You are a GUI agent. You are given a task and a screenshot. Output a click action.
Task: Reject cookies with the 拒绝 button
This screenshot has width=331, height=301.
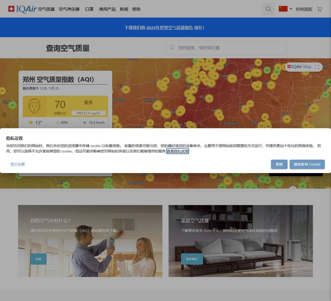[279, 164]
